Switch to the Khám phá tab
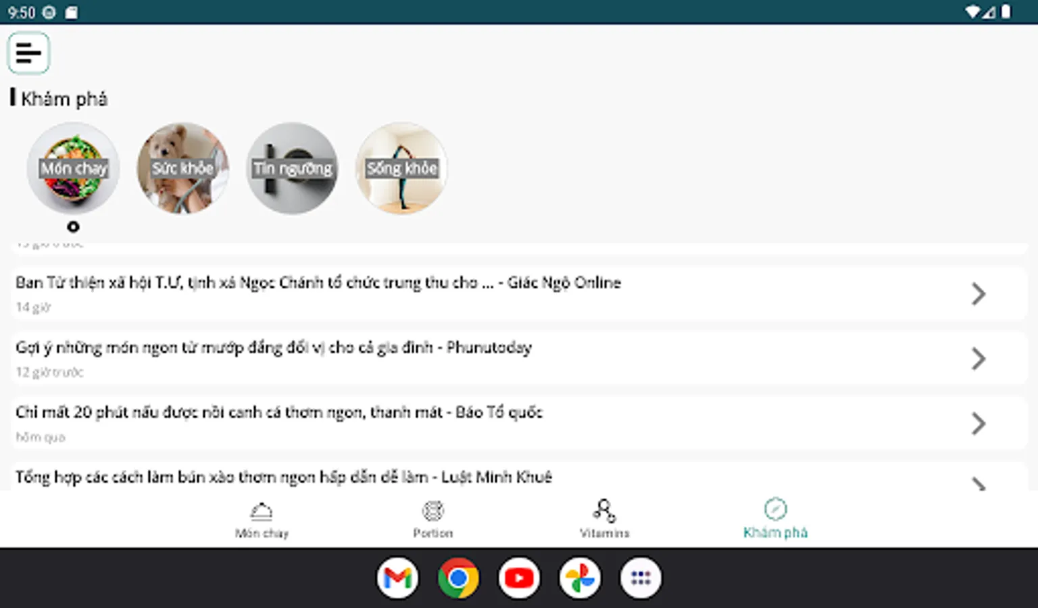The image size is (1038, 608). coord(775,517)
